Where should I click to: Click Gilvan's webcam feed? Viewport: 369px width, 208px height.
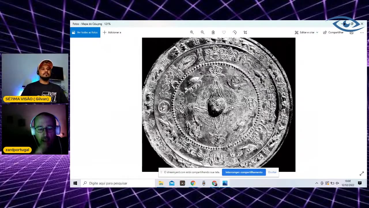pos(35,78)
